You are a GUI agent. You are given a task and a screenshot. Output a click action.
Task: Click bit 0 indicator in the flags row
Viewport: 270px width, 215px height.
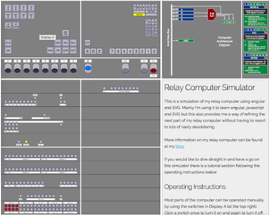click(154, 51)
